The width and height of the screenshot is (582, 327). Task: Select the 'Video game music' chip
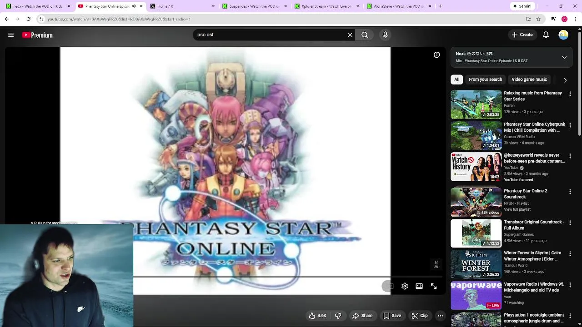529,79
